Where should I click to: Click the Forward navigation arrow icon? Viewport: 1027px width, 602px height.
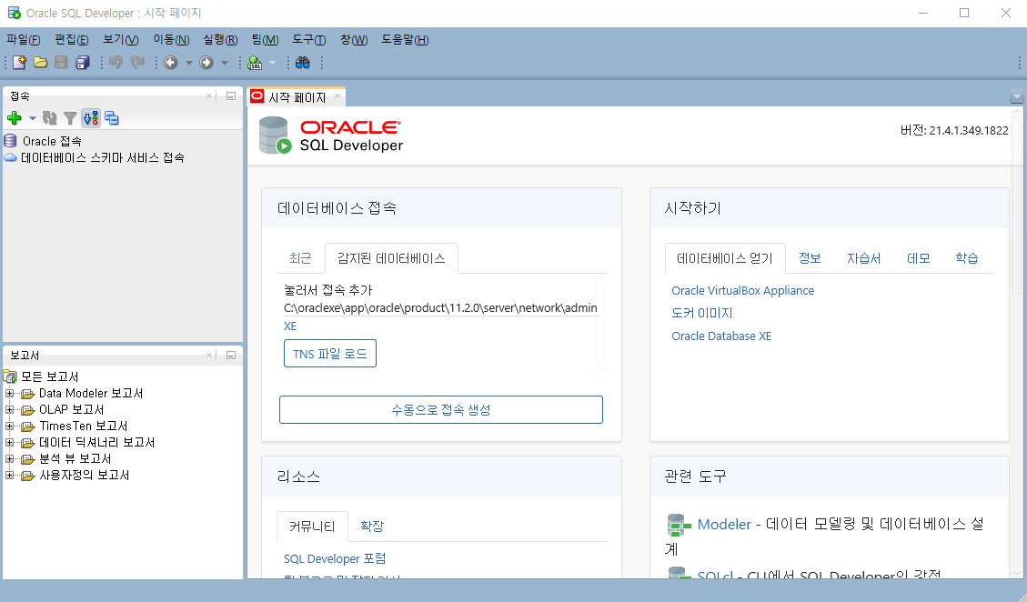206,62
